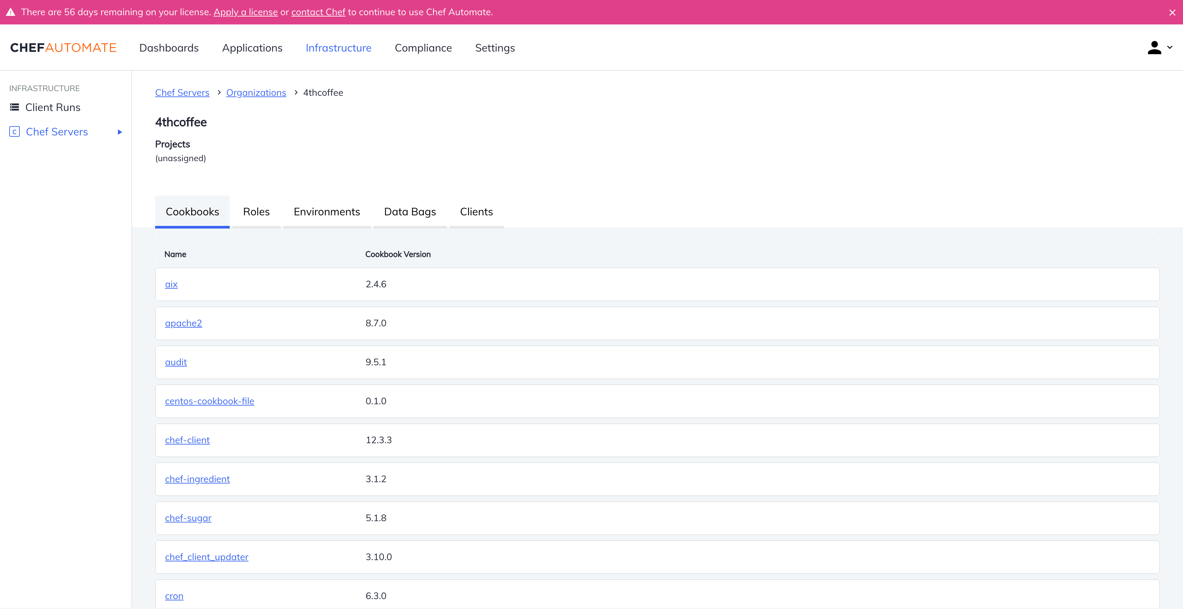Navigate to the Dashboards menu
Viewport: 1183px width, 609px height.
coord(169,47)
